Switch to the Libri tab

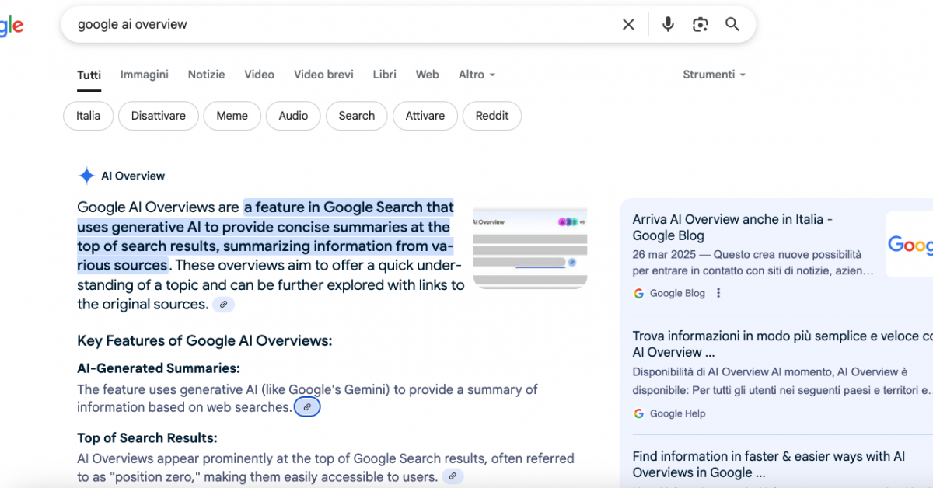coord(384,75)
